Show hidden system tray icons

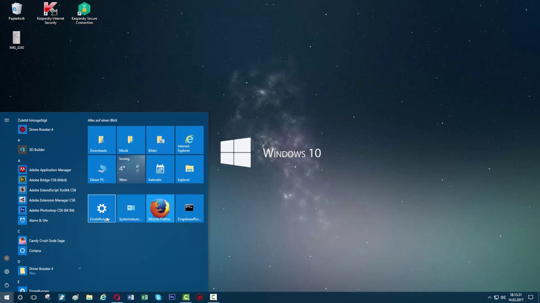[x=489, y=298]
